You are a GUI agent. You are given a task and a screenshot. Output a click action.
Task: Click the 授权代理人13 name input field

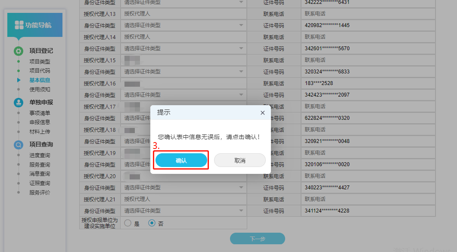(x=184, y=14)
